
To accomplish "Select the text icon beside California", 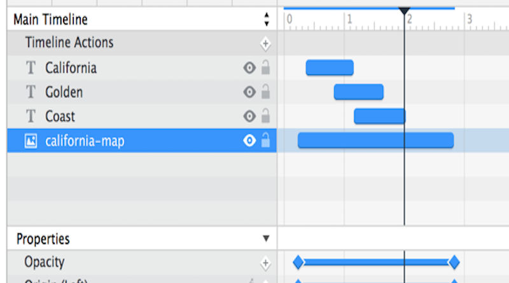I will pyautogui.click(x=31, y=68).
